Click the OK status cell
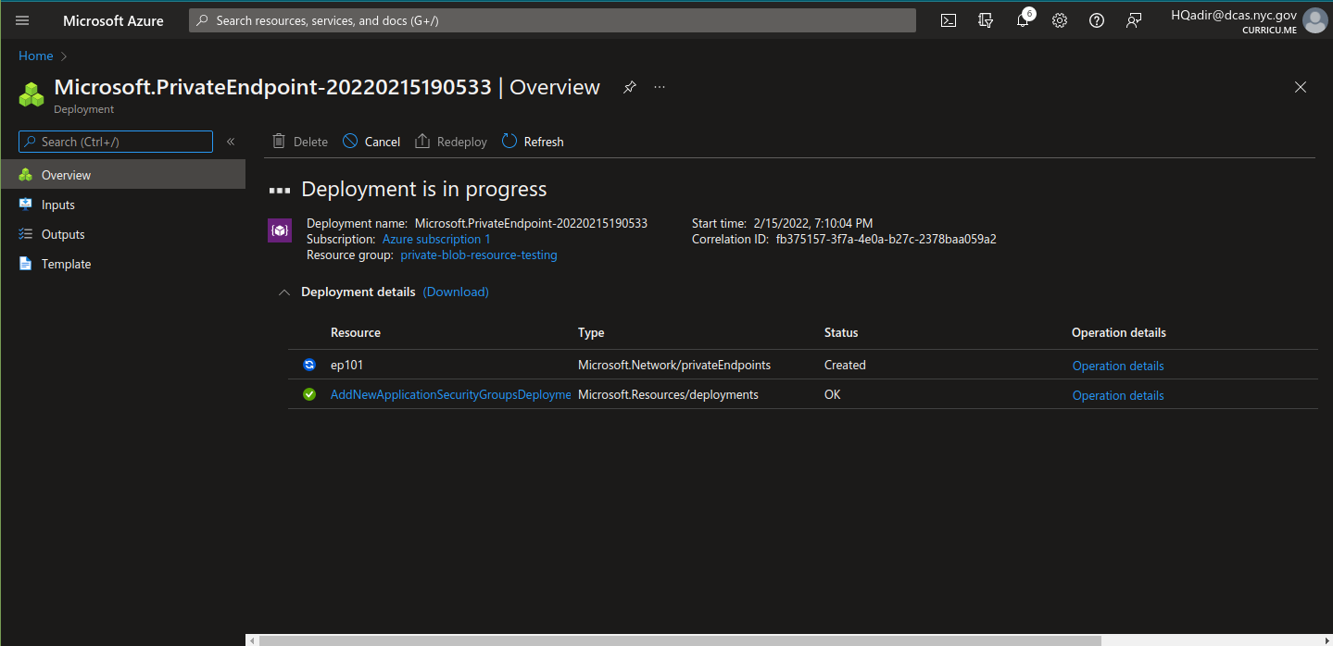This screenshot has width=1333, height=646. [834, 394]
